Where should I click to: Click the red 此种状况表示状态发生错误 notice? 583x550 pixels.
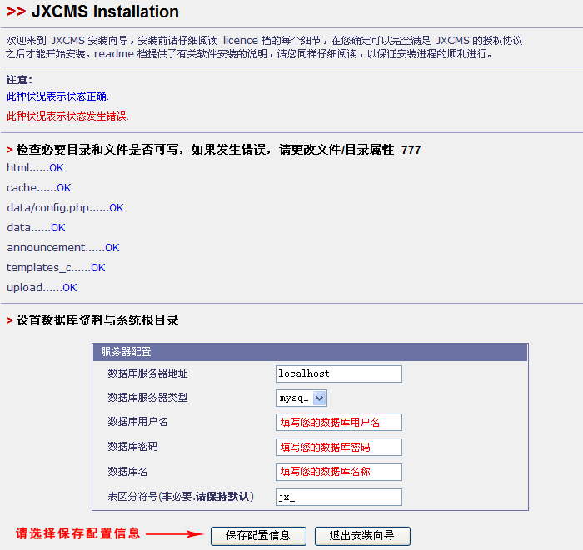67,116
